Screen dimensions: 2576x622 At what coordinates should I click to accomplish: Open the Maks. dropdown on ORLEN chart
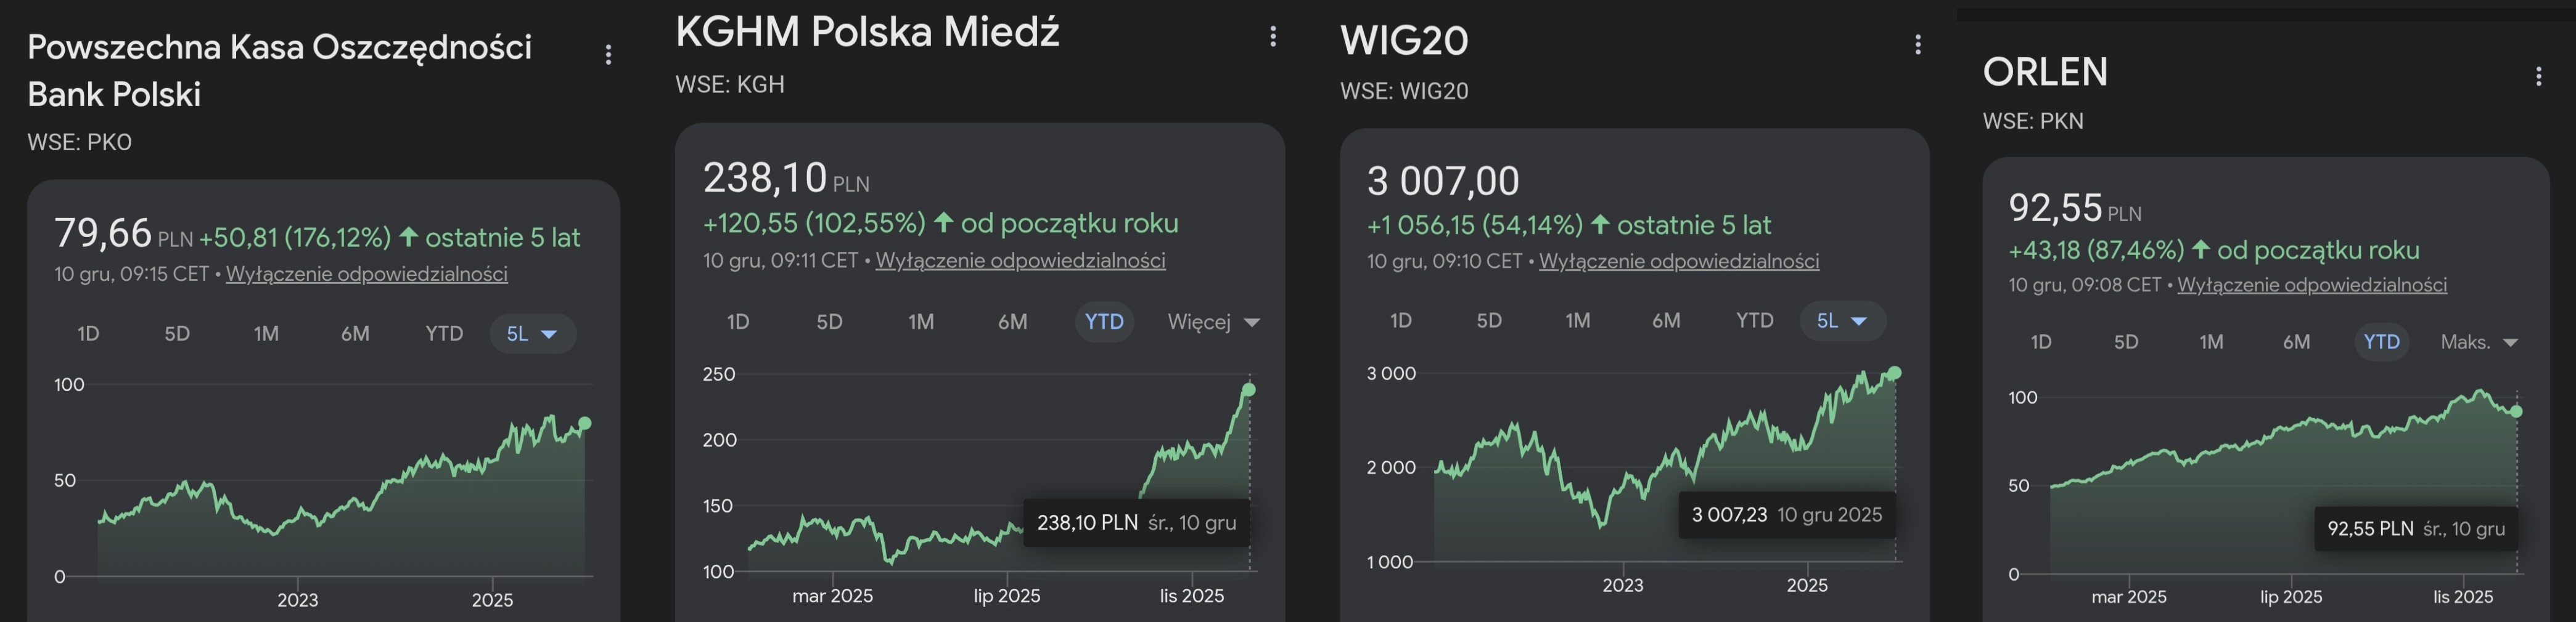pyautogui.click(x=2478, y=342)
